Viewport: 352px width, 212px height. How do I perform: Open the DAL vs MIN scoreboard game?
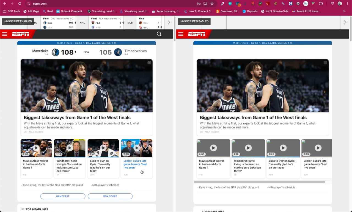click(58, 23)
